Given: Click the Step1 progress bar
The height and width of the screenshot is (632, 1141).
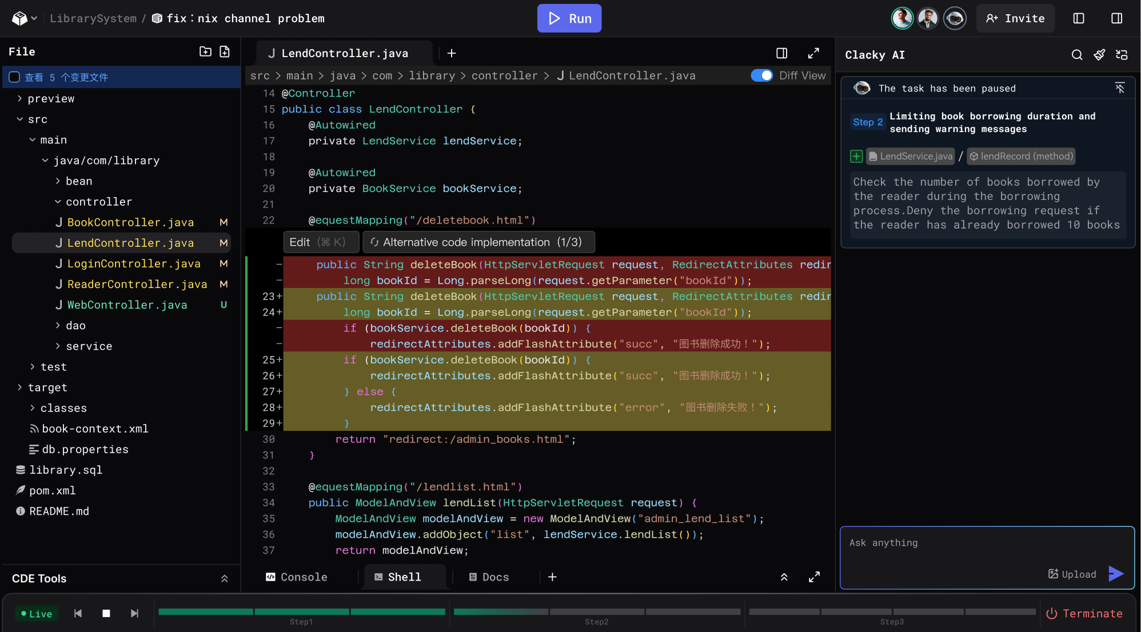Looking at the screenshot, I should click(301, 611).
